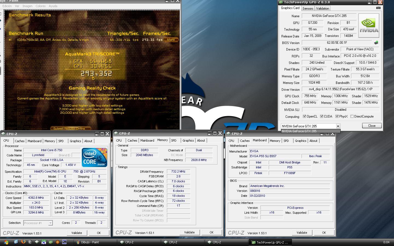Switch to the Validation tab in GPU-Z
Viewport: 394px width, 246px height.
coord(323,8)
